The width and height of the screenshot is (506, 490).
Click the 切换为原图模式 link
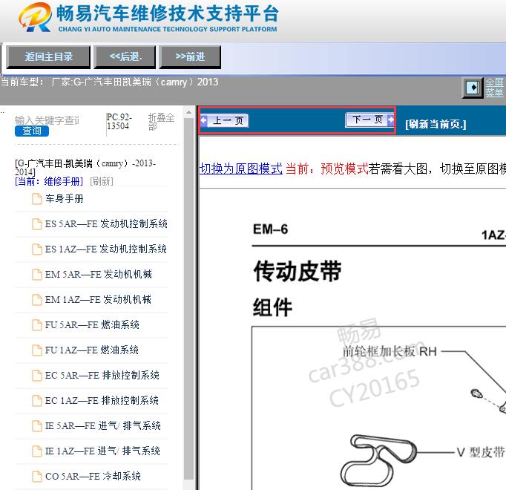click(x=240, y=169)
